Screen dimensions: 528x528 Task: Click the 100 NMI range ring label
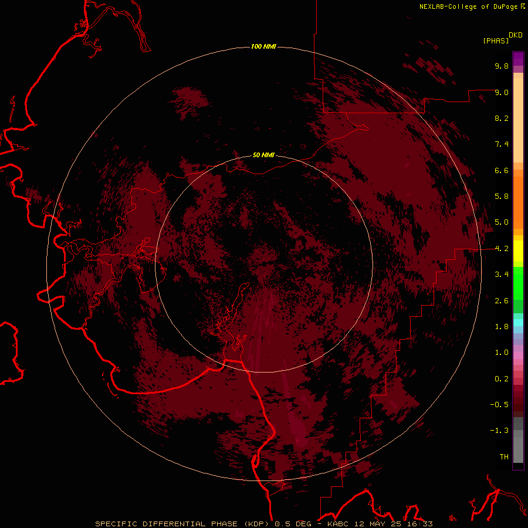click(x=263, y=46)
